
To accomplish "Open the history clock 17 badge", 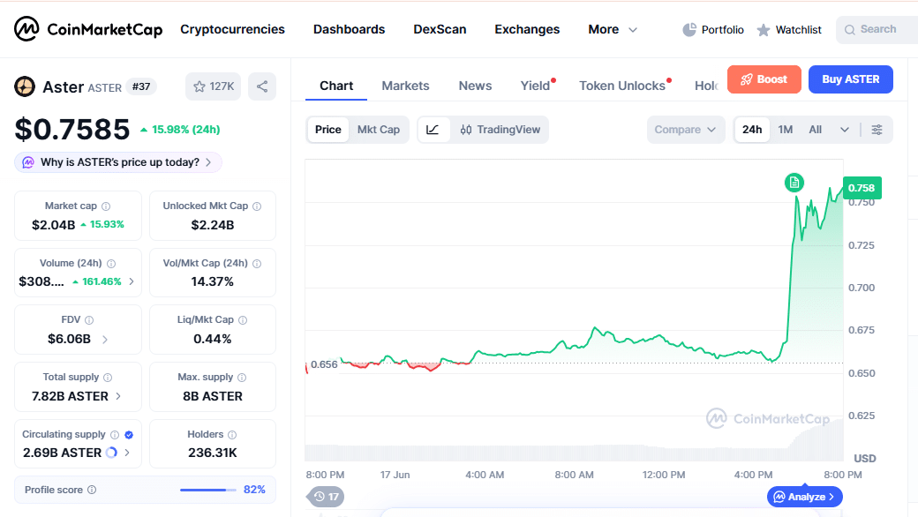I will [326, 497].
